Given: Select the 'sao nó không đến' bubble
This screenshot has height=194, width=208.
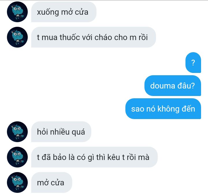Looking at the screenshot, I should (163, 109).
